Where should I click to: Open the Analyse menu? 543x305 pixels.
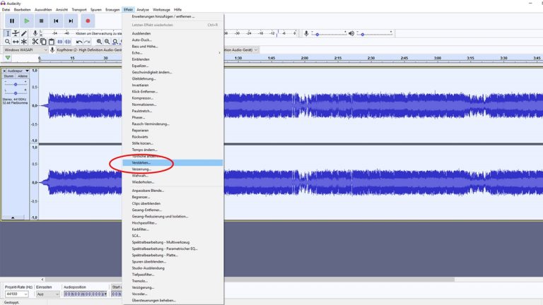[143, 10]
